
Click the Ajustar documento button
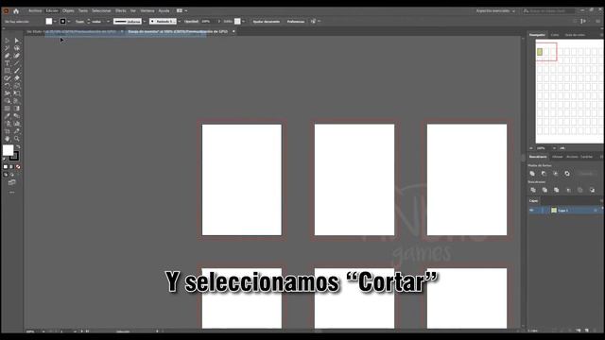tap(267, 21)
